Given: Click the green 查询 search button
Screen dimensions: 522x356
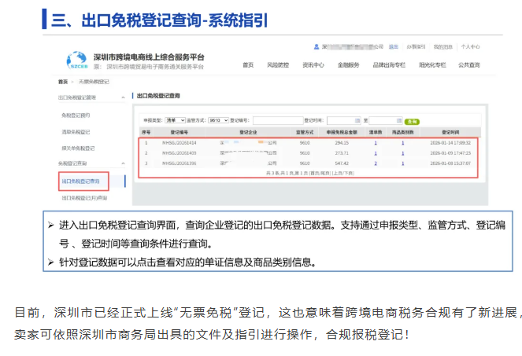Looking at the screenshot, I should click(411, 121).
